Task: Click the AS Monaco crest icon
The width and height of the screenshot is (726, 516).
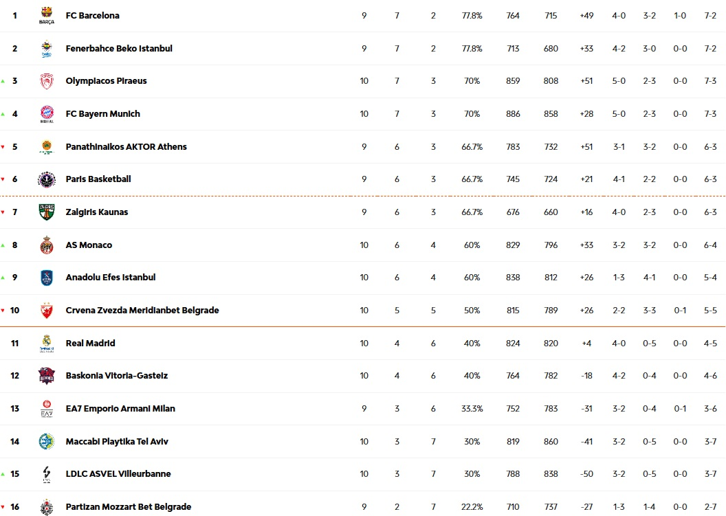Action: (x=47, y=245)
